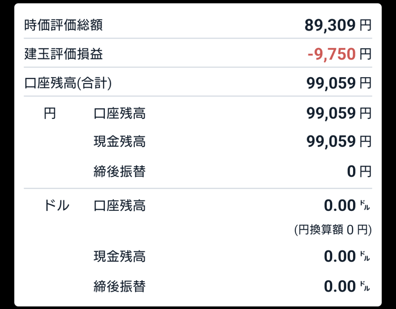The height and width of the screenshot is (309, 396).
Task: Select the 時価評価総額 label
Action: point(63,25)
